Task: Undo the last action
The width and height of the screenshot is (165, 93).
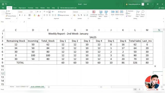Action: tap(6, 4)
